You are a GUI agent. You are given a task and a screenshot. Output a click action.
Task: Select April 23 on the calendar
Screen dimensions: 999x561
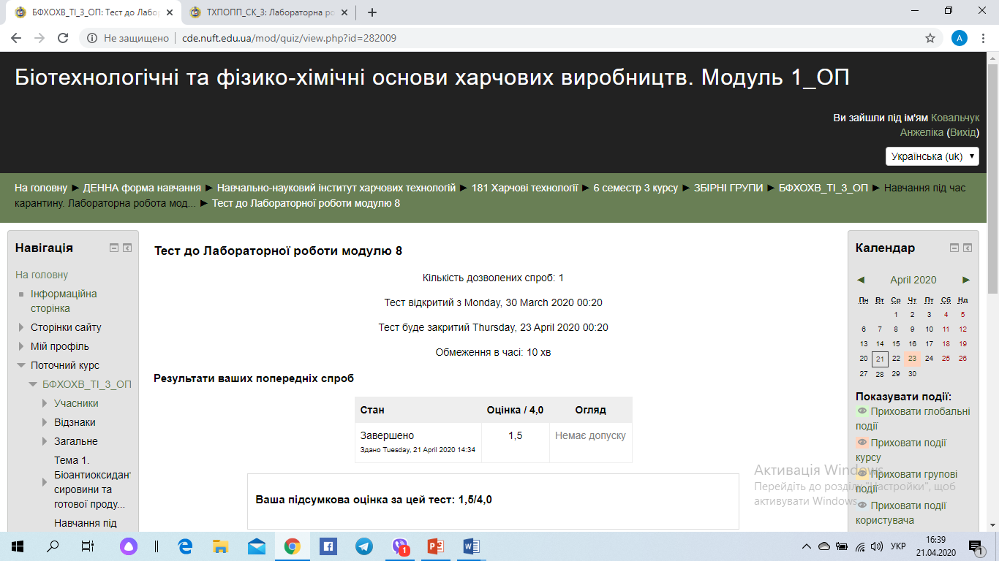[913, 358]
